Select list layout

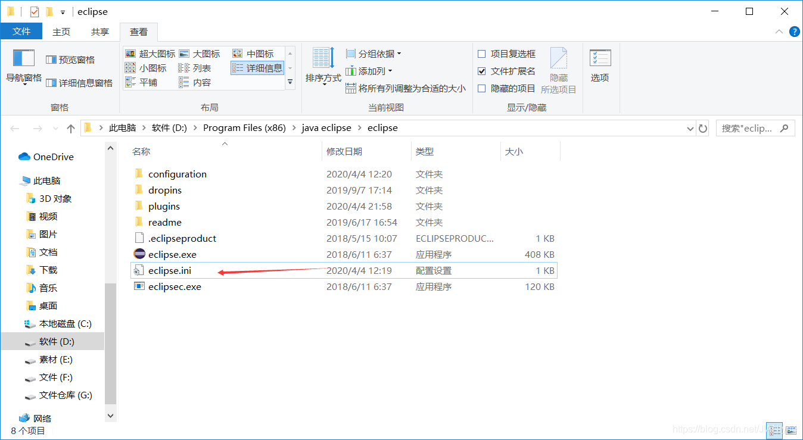click(x=195, y=68)
